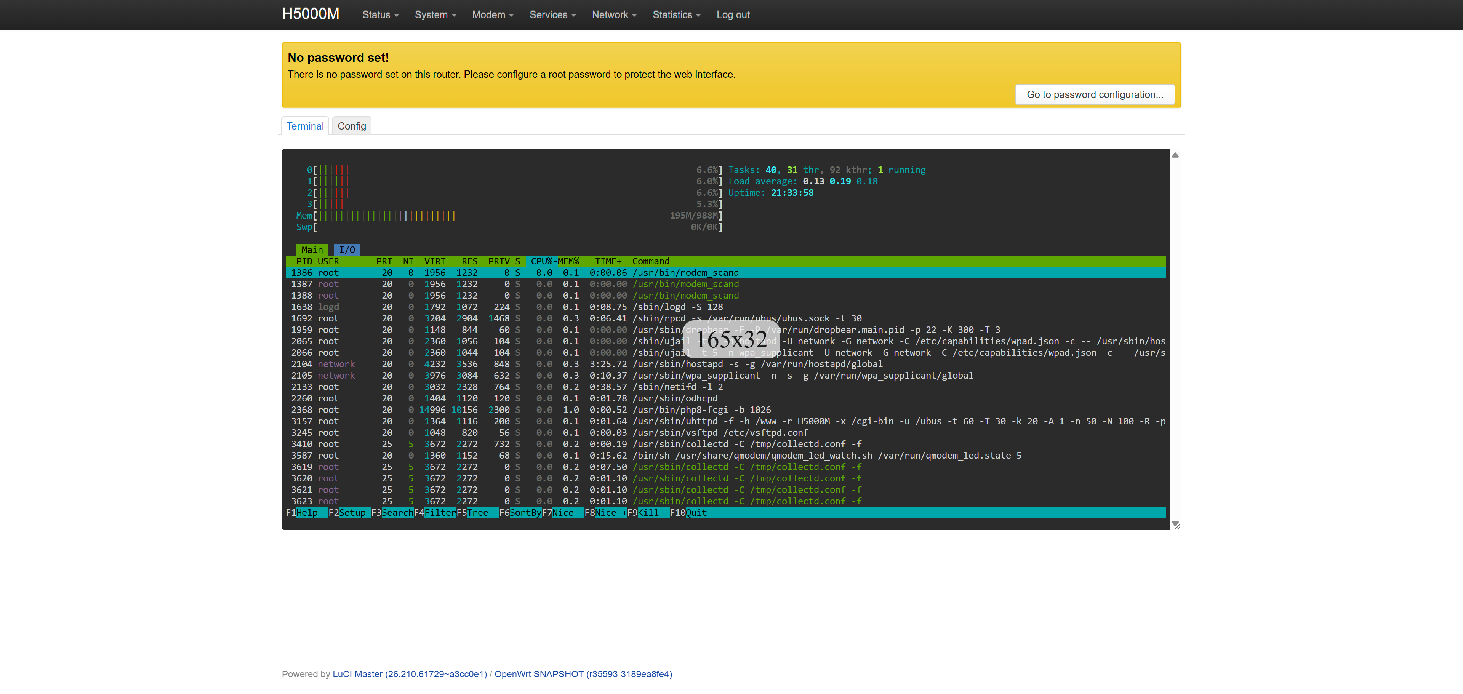Click F6 SortBy in htop footer

(520, 512)
